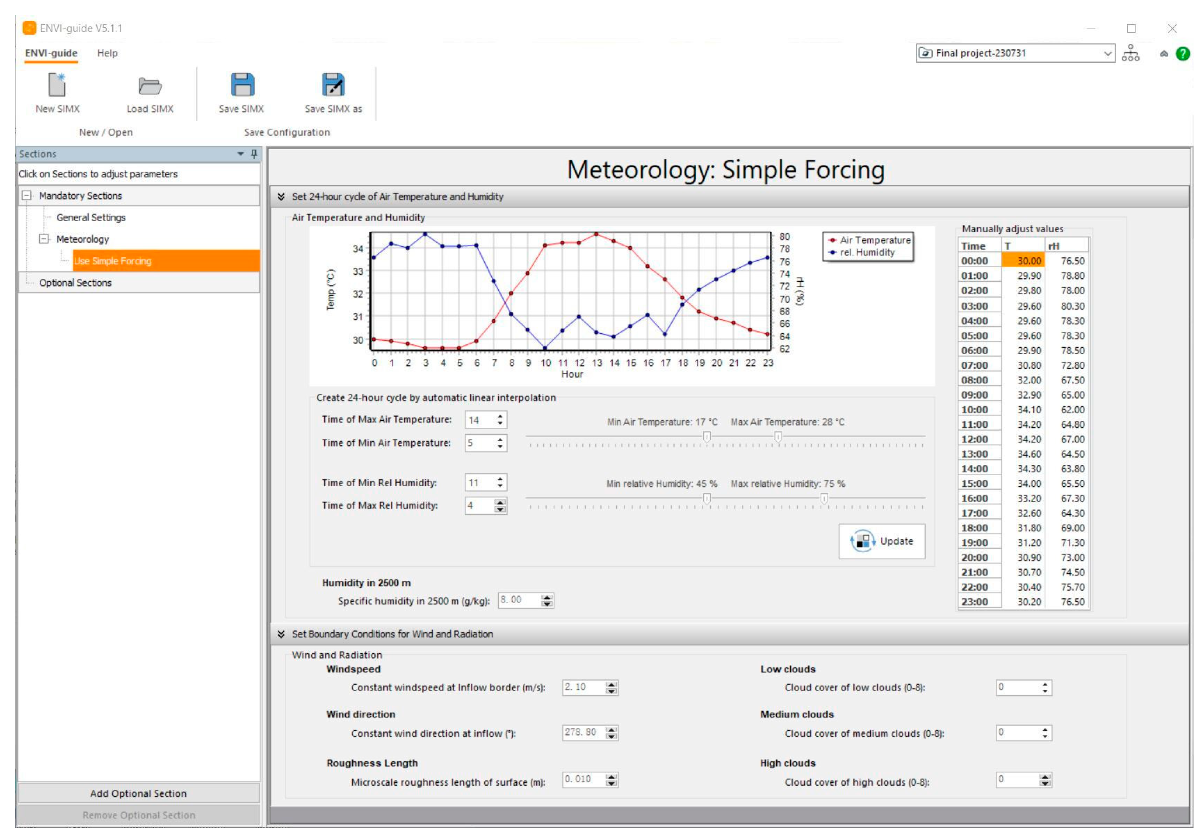Click the New SIMX file icon
Viewport: 1204px width, 835px height.
click(x=57, y=85)
